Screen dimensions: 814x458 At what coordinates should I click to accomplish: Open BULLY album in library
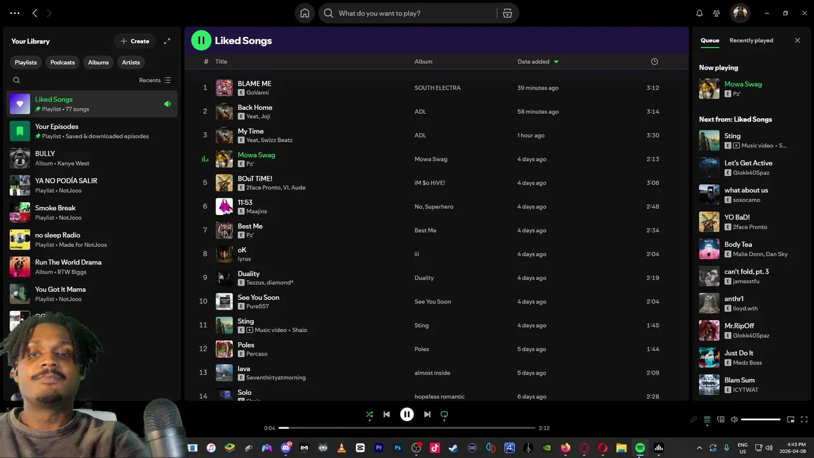click(92, 158)
